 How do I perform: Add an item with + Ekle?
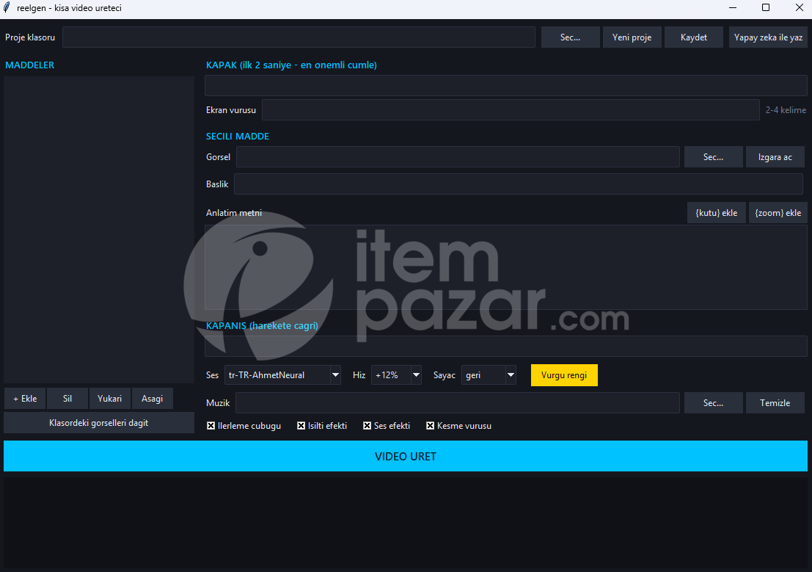pyautogui.click(x=25, y=398)
